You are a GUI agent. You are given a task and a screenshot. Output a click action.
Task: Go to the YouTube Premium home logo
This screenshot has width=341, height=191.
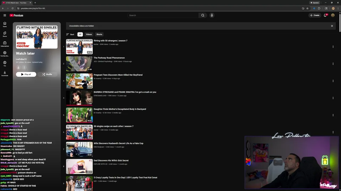tap(17, 15)
